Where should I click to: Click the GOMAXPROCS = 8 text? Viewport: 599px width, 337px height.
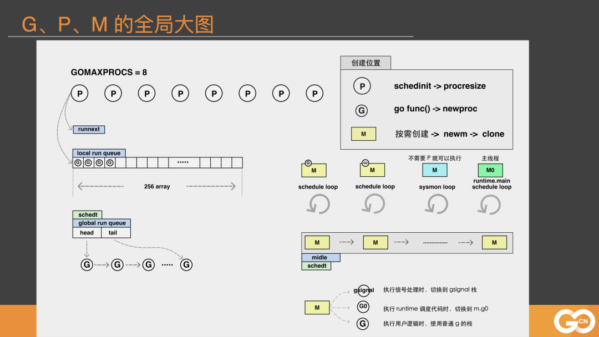pos(109,72)
